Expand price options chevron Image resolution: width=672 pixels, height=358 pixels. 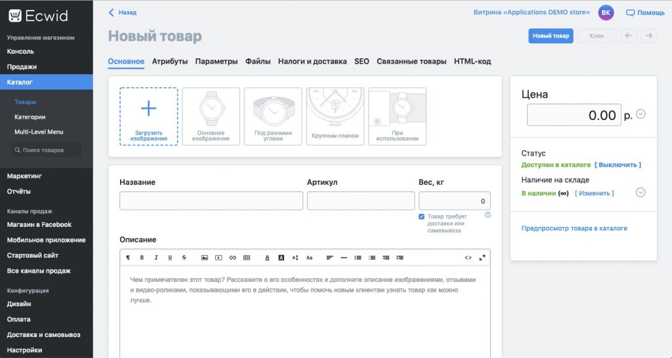point(640,114)
